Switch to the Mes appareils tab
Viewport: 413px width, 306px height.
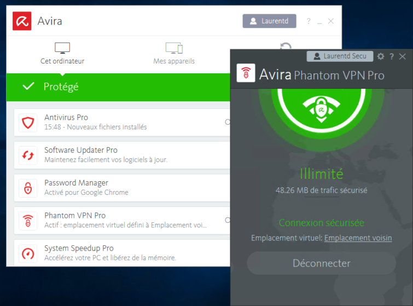[174, 54]
